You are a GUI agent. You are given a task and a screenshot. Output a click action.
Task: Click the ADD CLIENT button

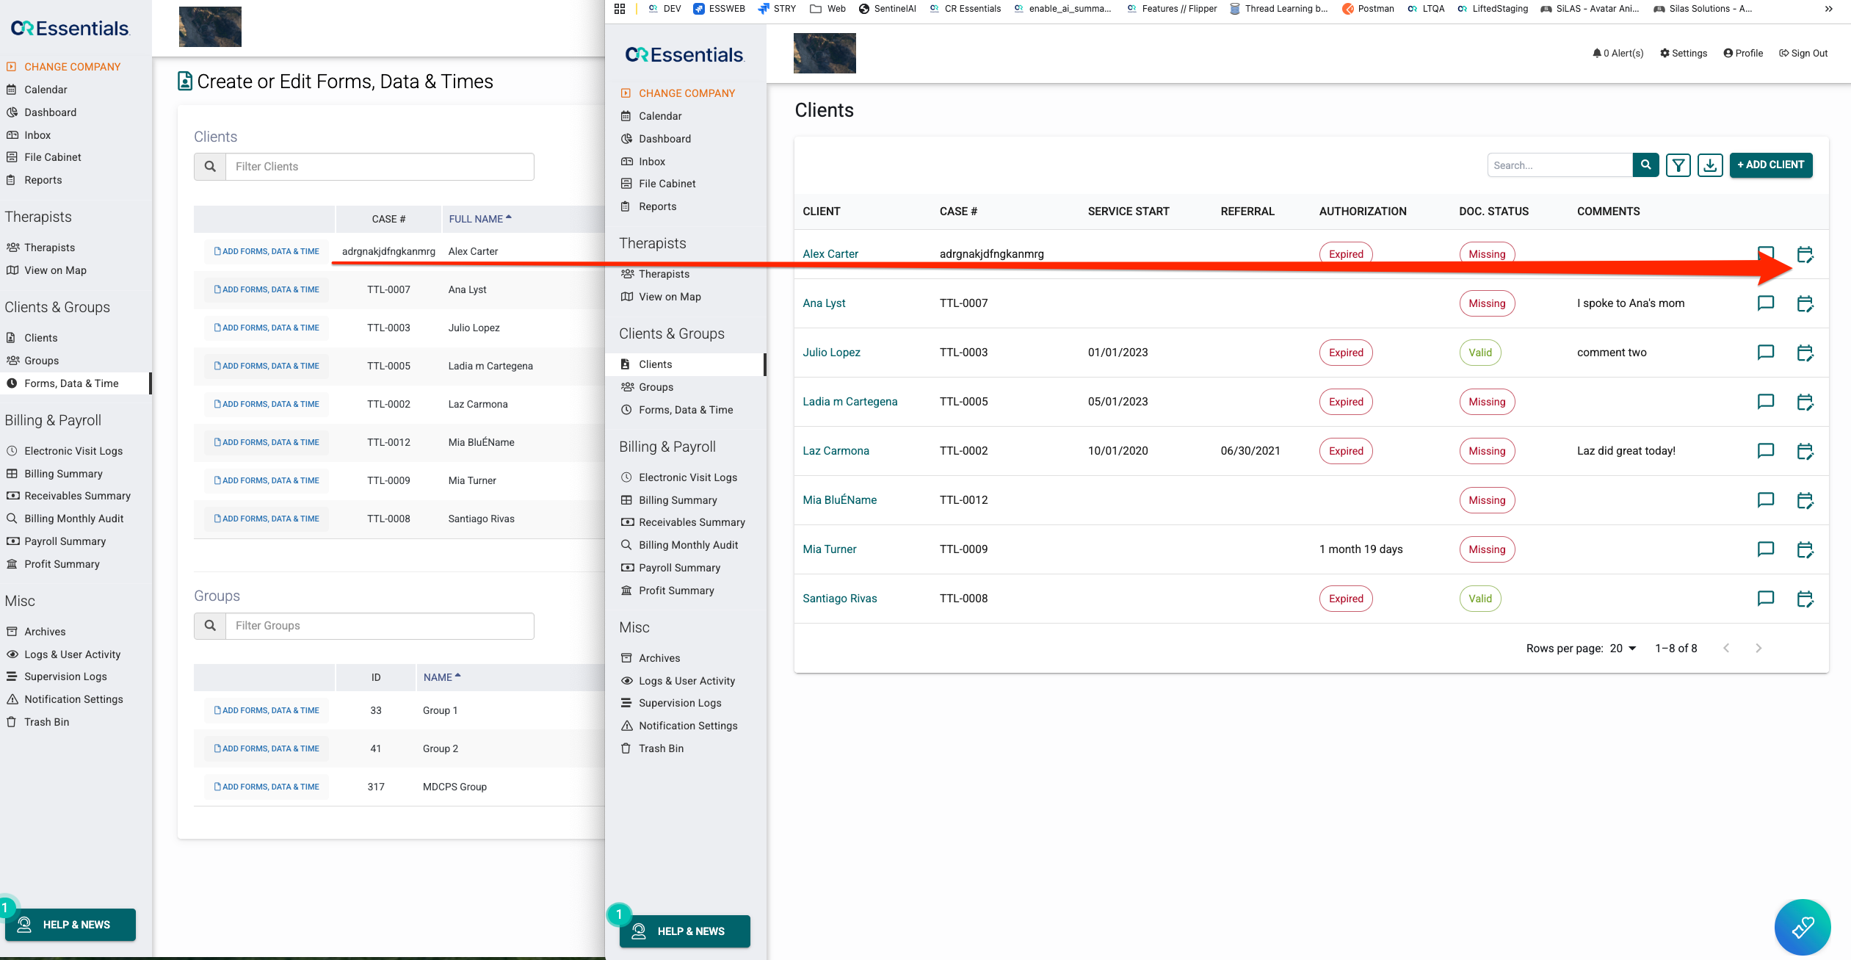[1770, 165]
